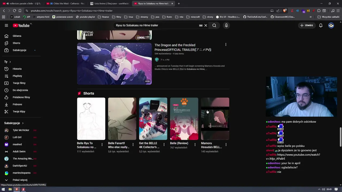Open Wszystkie zakładki folder
Image resolution: width=342 pixels, height=192 pixels.
point(328,17)
